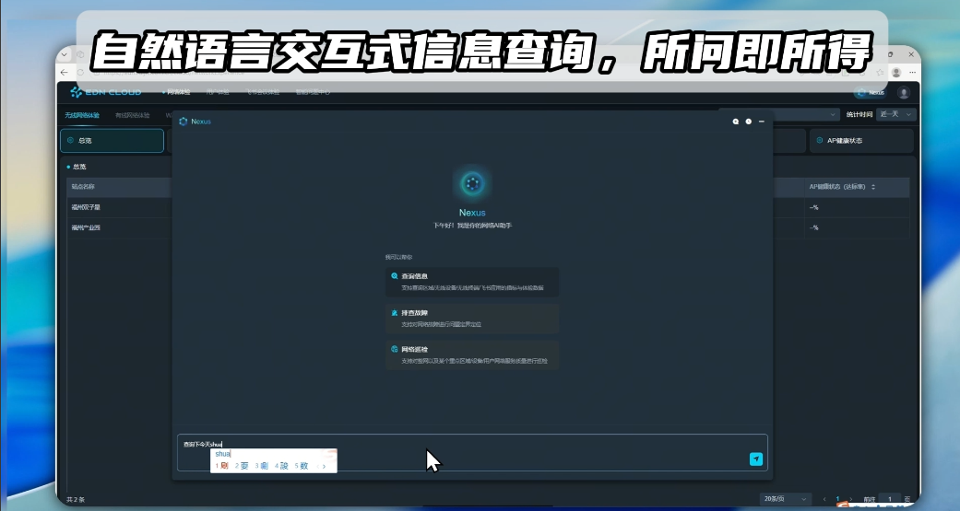The height and width of the screenshot is (511, 960).
Task: Click the Nexus logo in chat header
Action: [184, 122]
